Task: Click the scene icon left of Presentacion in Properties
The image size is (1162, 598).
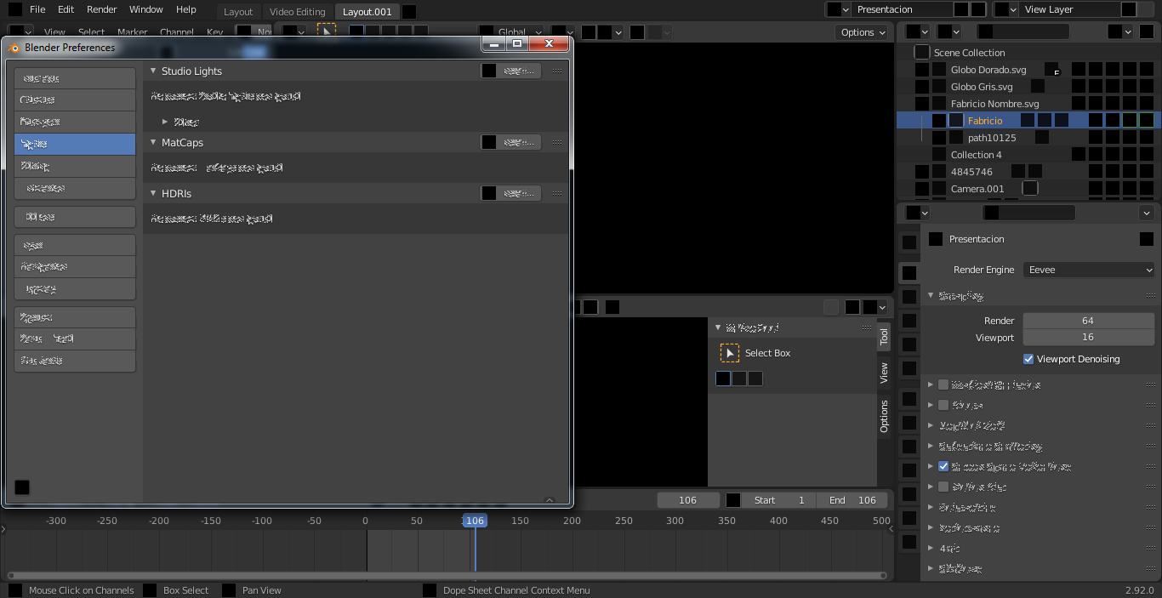Action: 936,239
